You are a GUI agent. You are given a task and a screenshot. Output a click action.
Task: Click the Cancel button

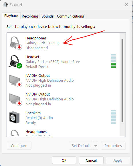[x=91, y=160]
